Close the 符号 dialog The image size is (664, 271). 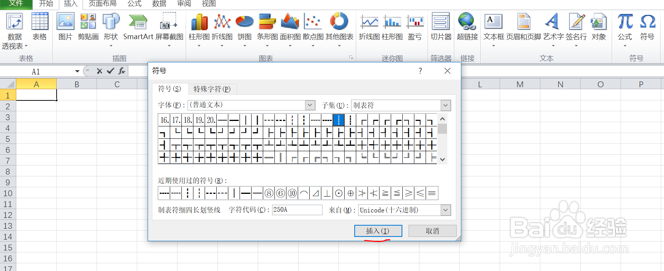click(x=447, y=71)
